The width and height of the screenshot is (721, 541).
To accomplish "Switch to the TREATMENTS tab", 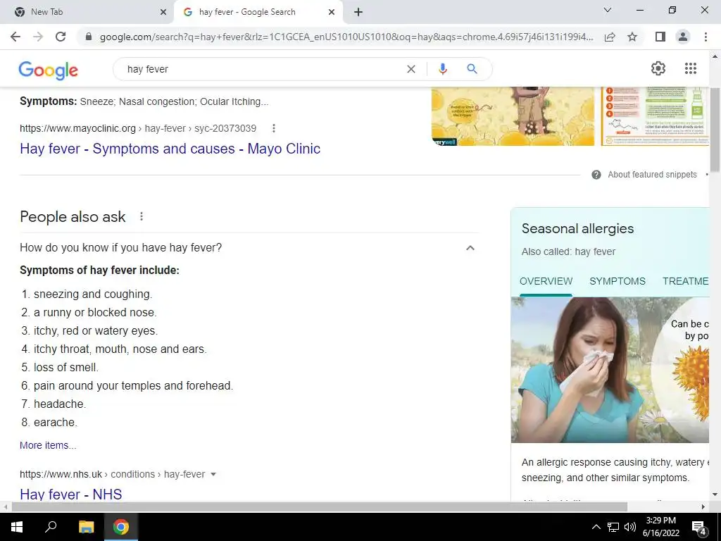I will tap(685, 281).
